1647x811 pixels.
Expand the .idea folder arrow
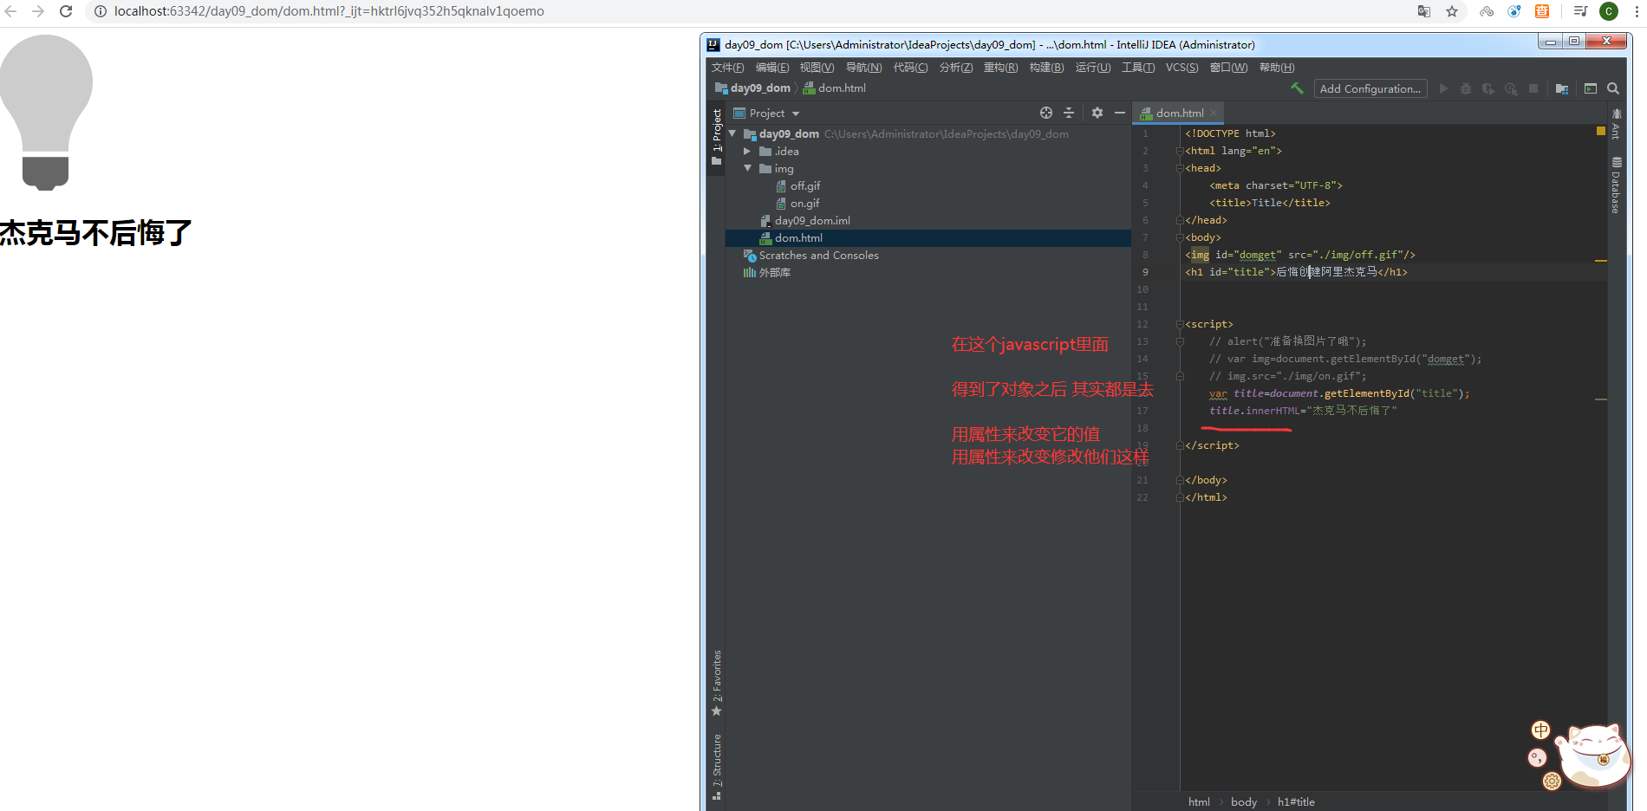(x=747, y=151)
